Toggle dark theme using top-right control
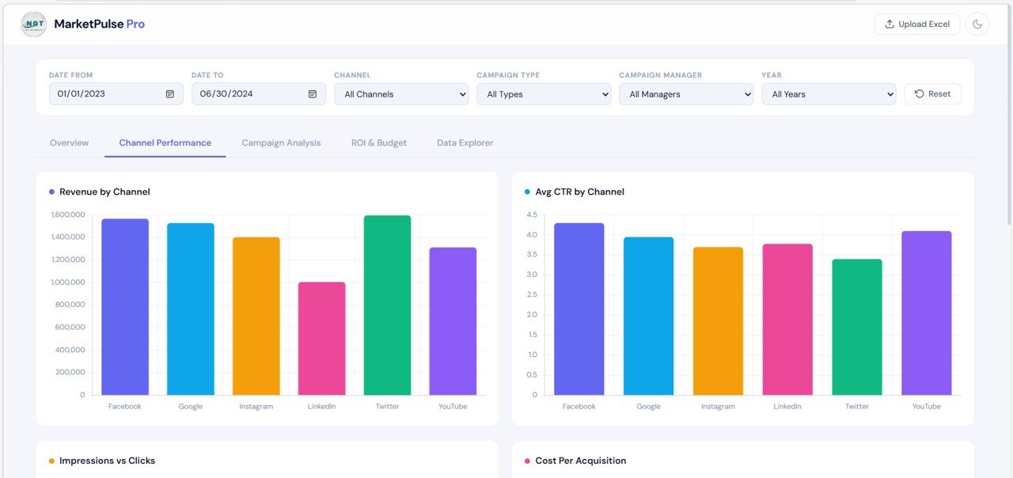Viewport: 1013px width, 478px height. (x=977, y=24)
